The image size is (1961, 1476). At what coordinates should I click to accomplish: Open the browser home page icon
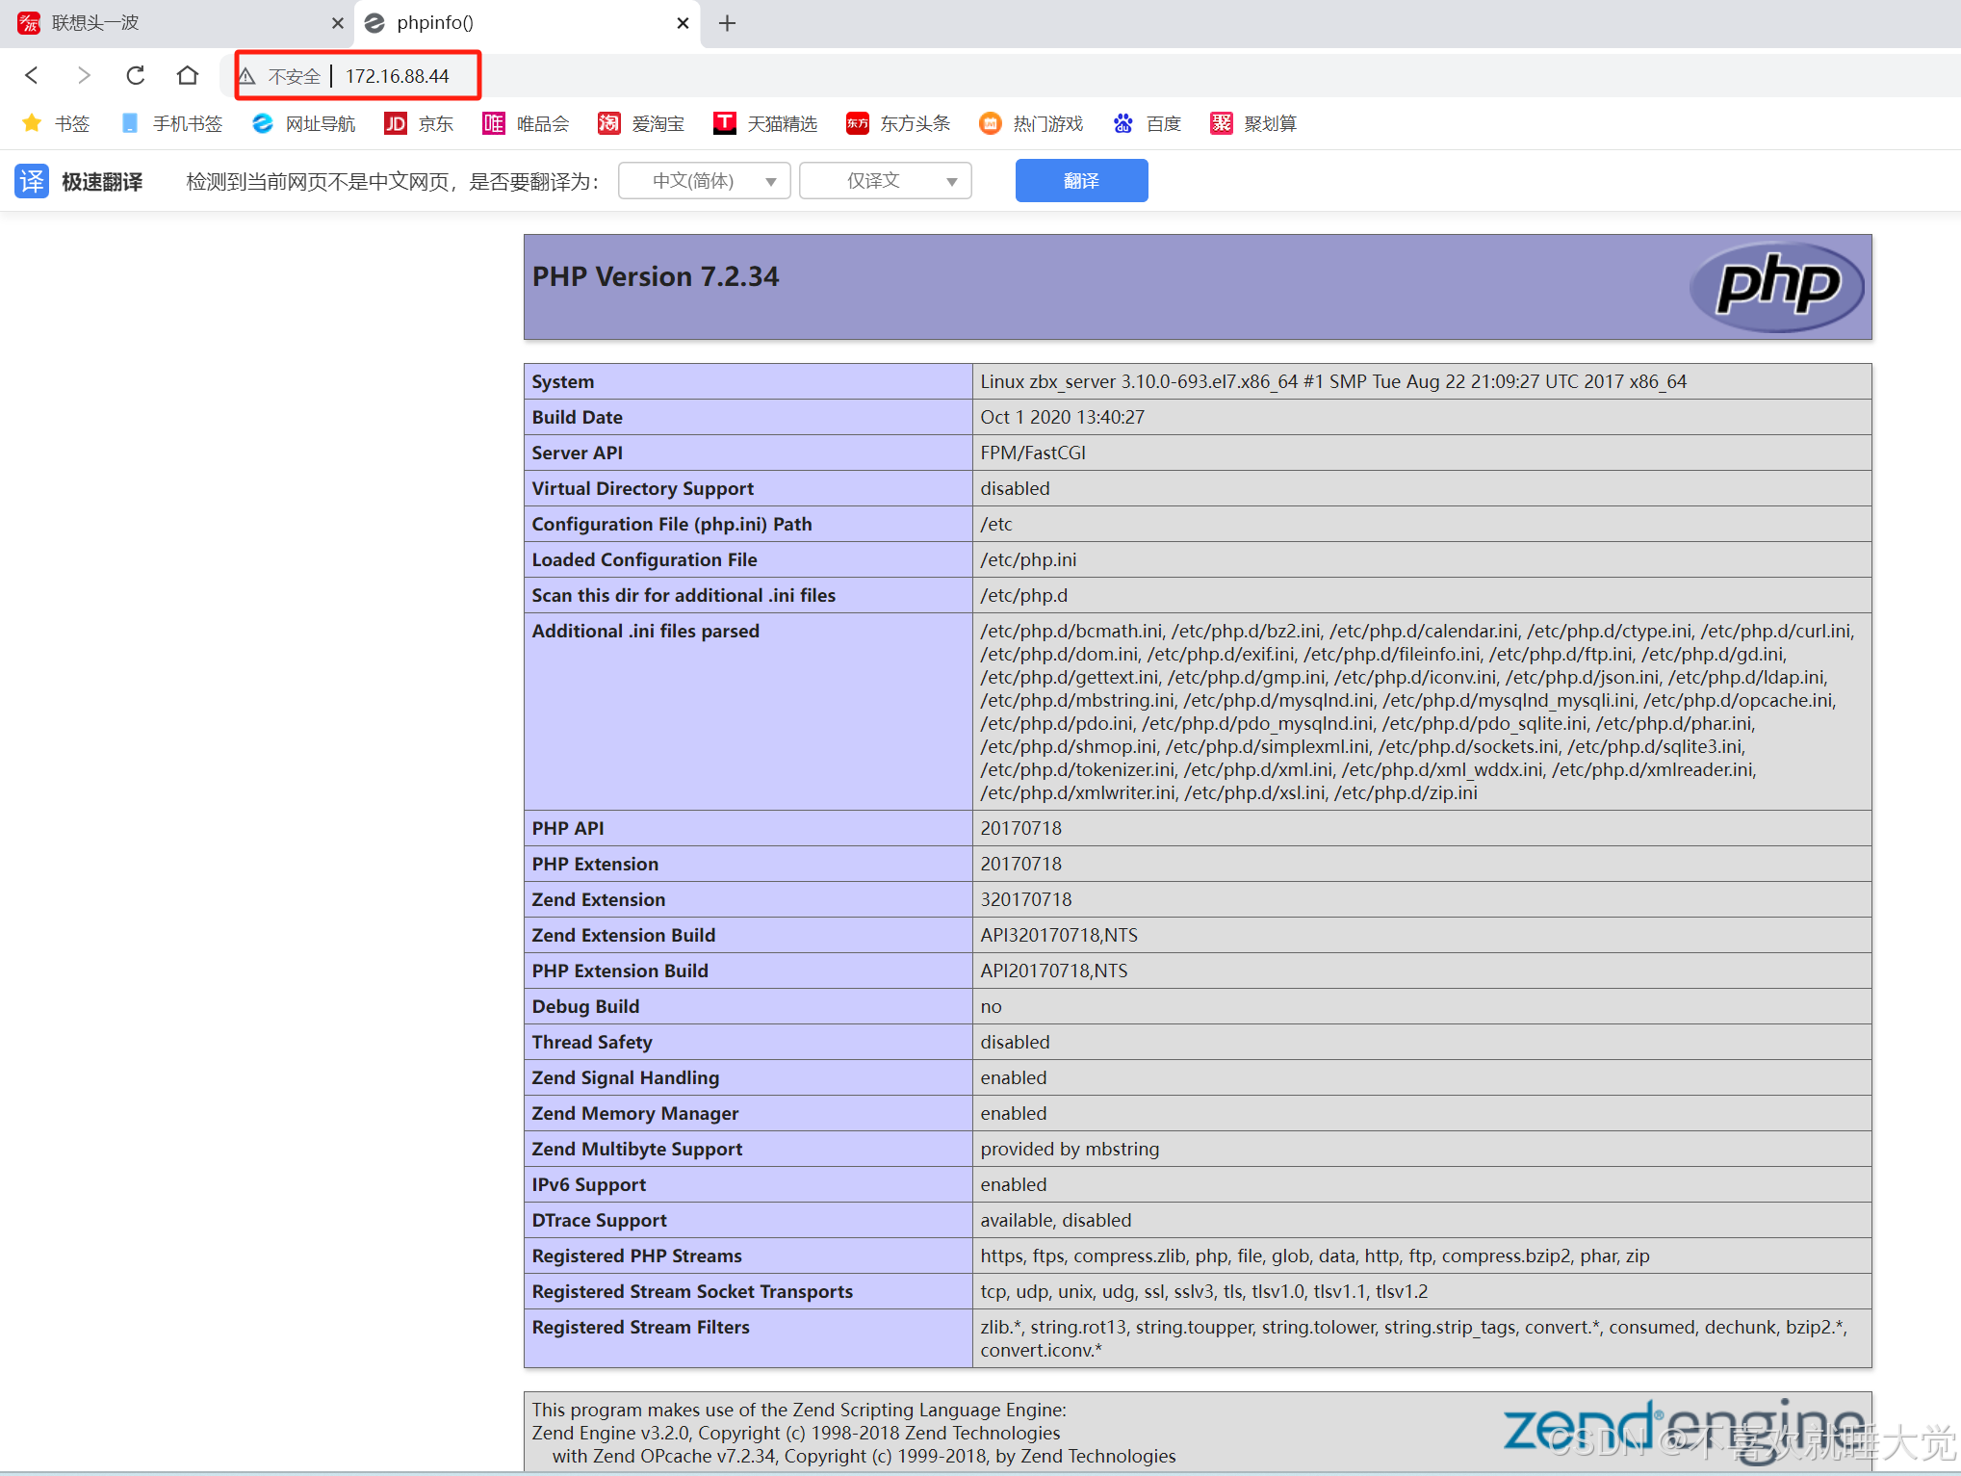click(188, 75)
